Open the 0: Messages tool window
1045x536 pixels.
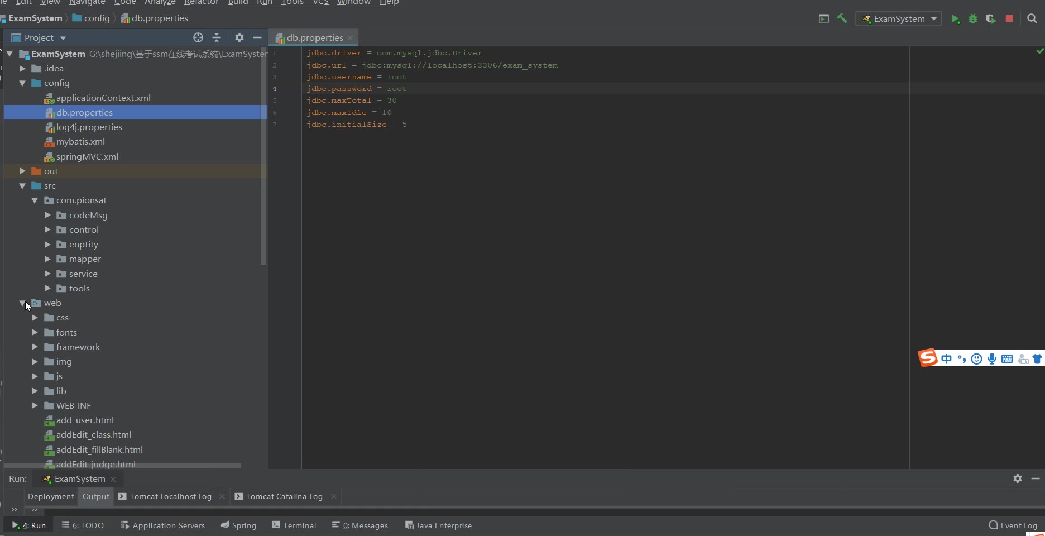point(360,525)
